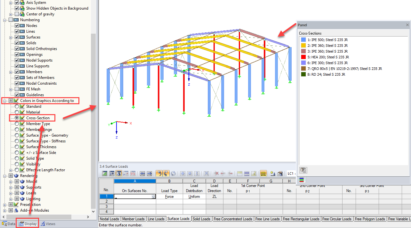Click column A header in table

135,181
